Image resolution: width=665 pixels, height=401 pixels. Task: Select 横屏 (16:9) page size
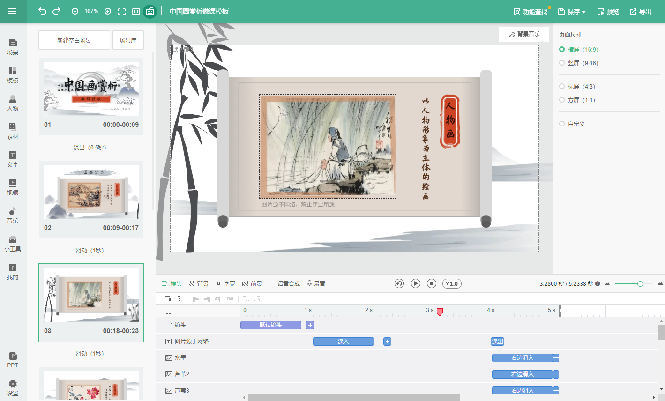click(578, 49)
